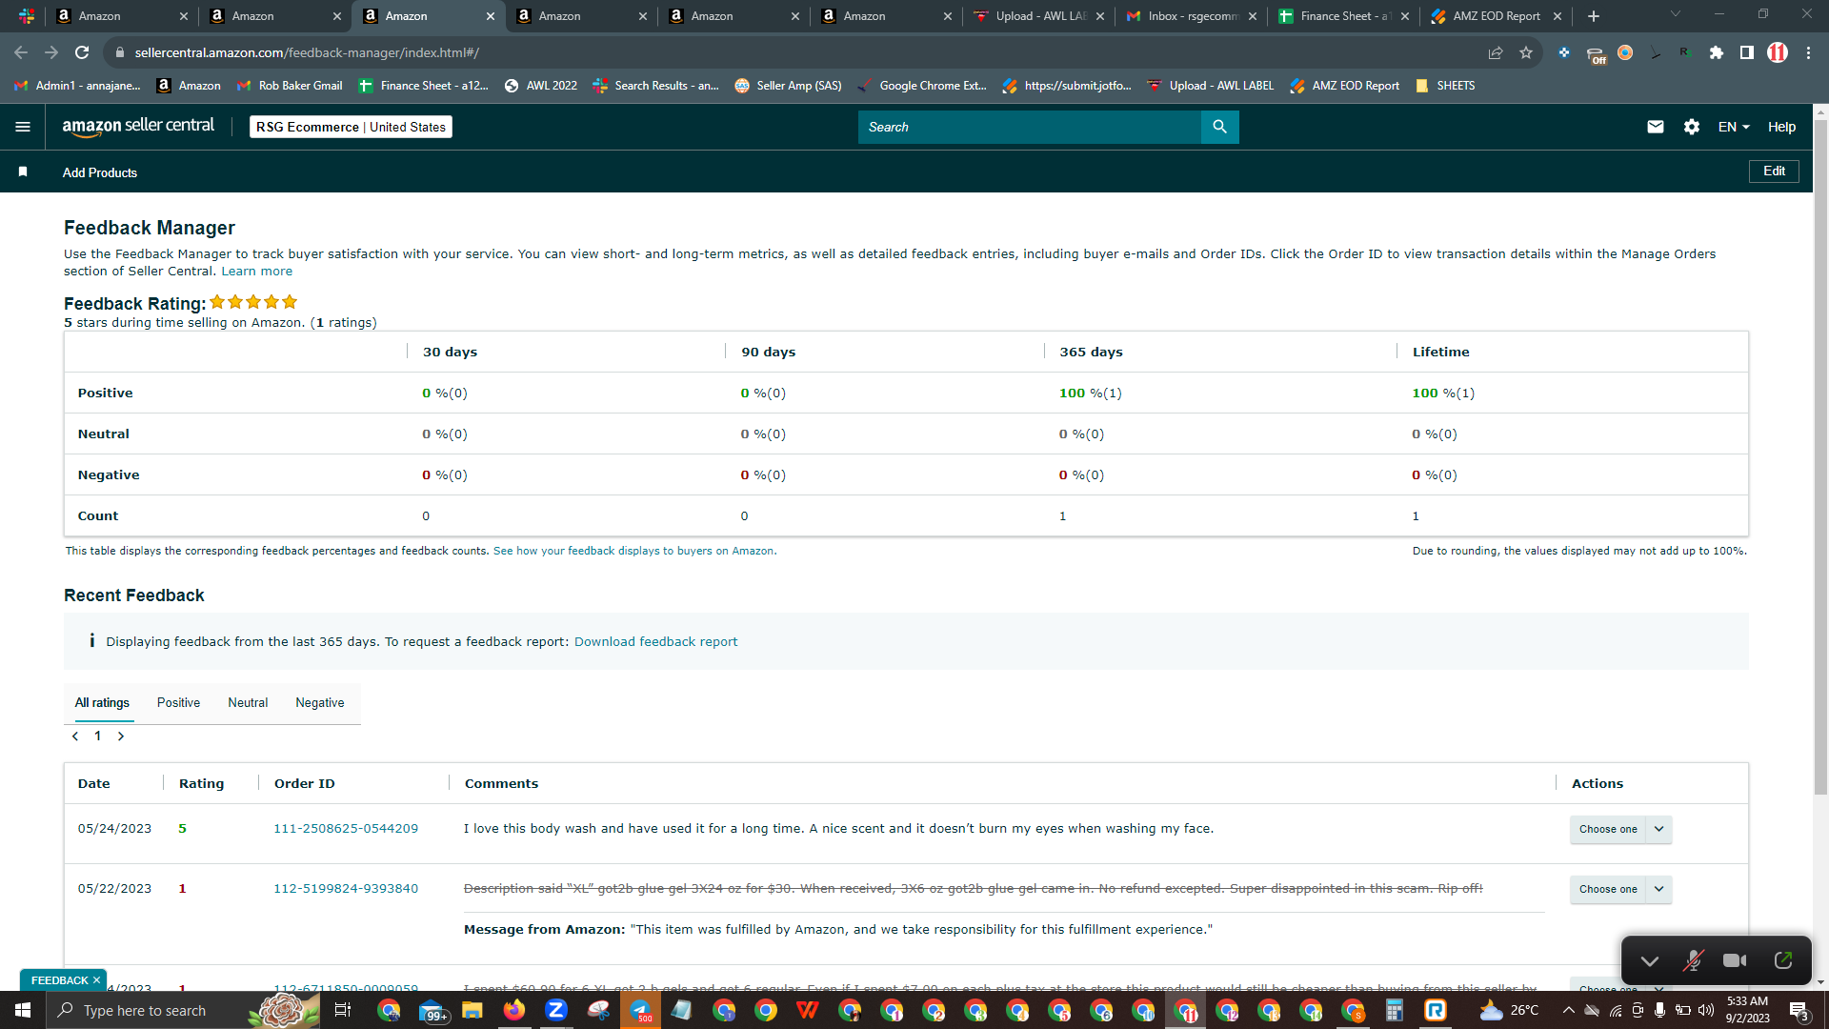
Task: Open the notification center on taskbar
Action: point(1799,1010)
